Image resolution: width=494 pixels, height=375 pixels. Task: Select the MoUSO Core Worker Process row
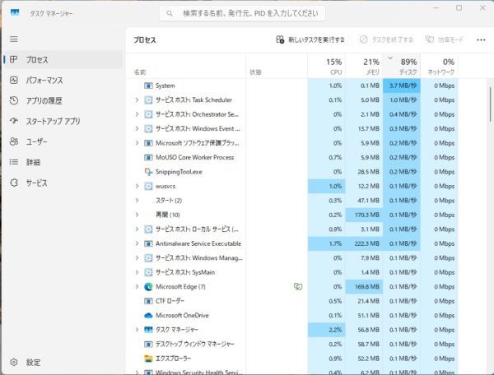[291, 157]
